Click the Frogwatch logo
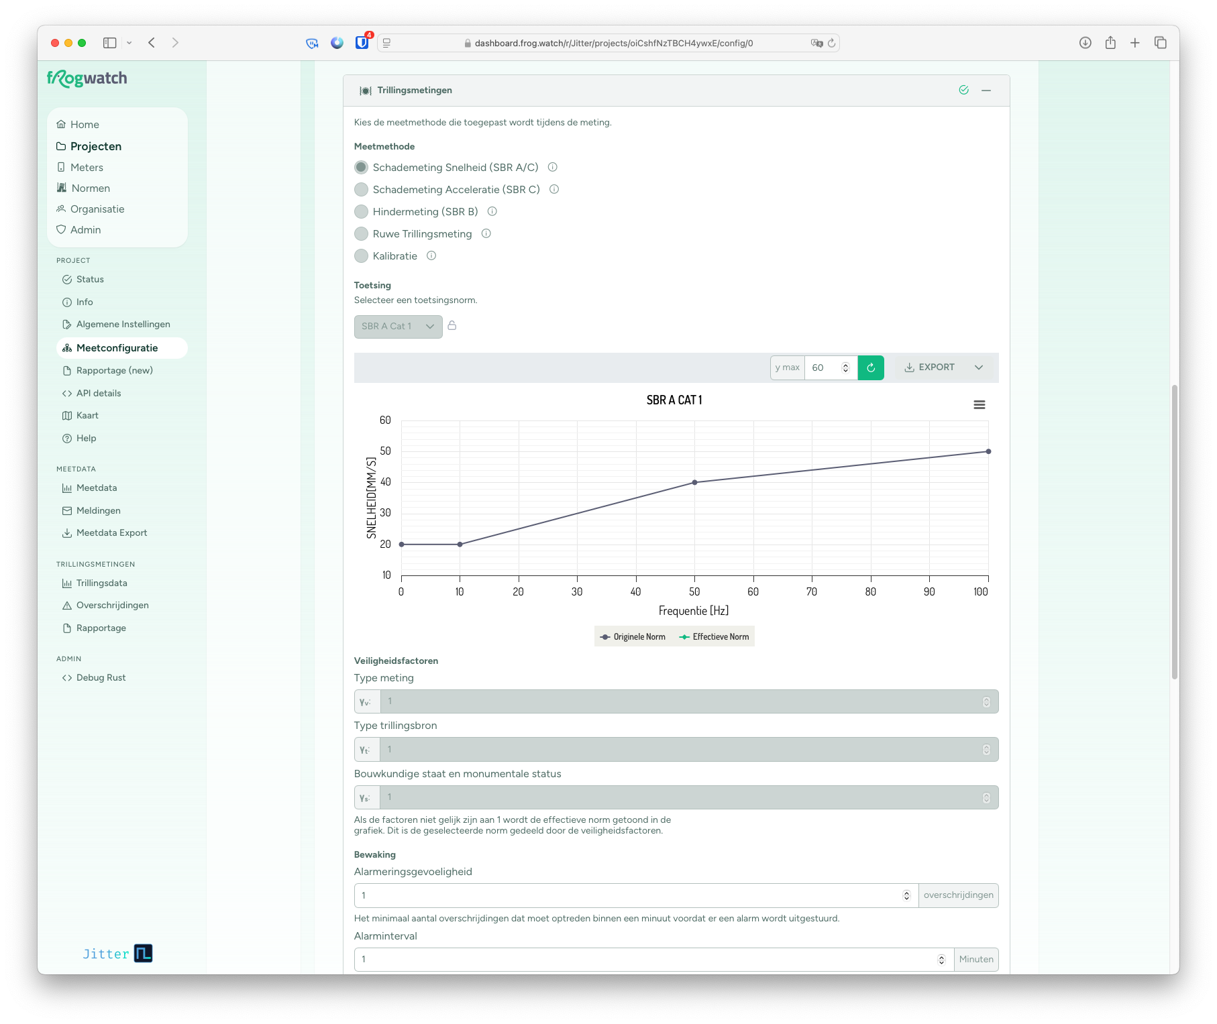This screenshot has width=1217, height=1024. point(87,79)
